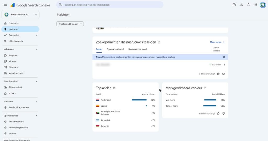Open help icon next to Toplanden

(114, 88)
